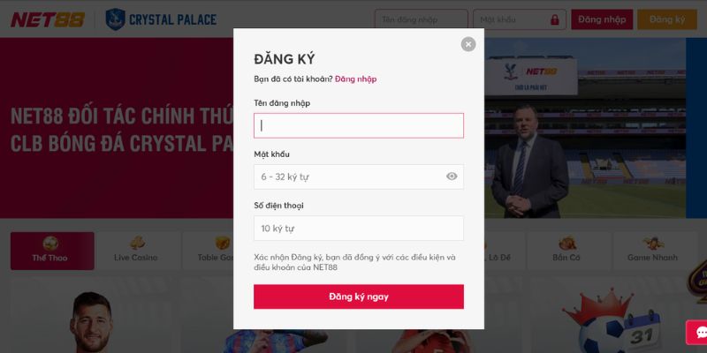
Task: Select the Thể Thao category tab
Action: click(52, 251)
